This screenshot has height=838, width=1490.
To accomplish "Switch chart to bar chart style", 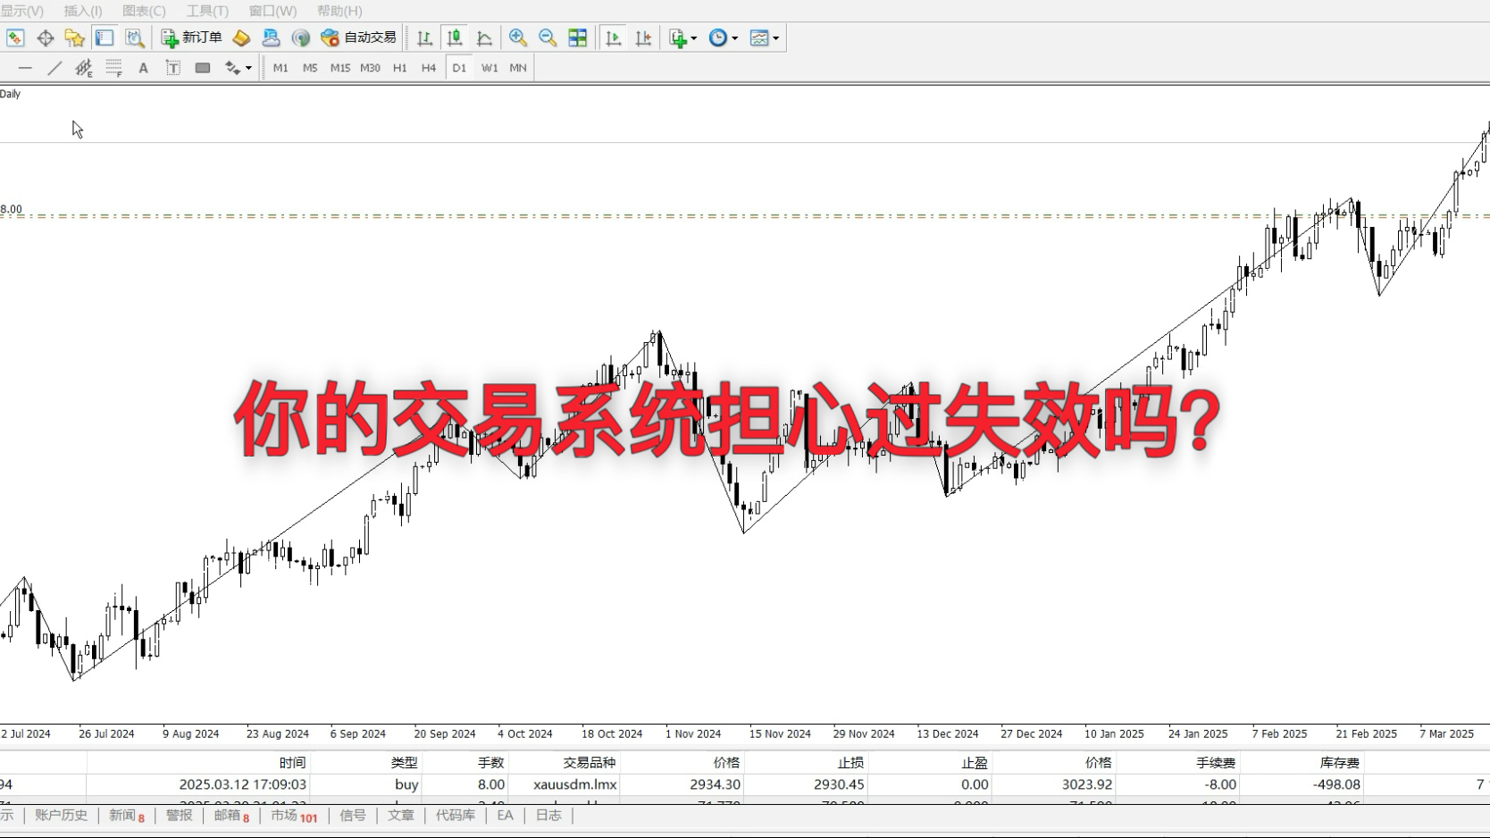I will tap(424, 38).
